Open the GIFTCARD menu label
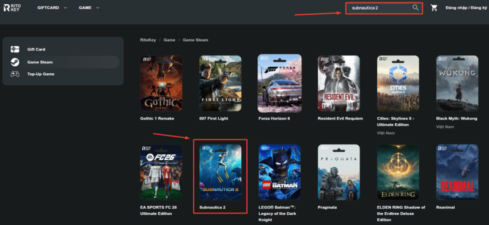 pos(48,8)
